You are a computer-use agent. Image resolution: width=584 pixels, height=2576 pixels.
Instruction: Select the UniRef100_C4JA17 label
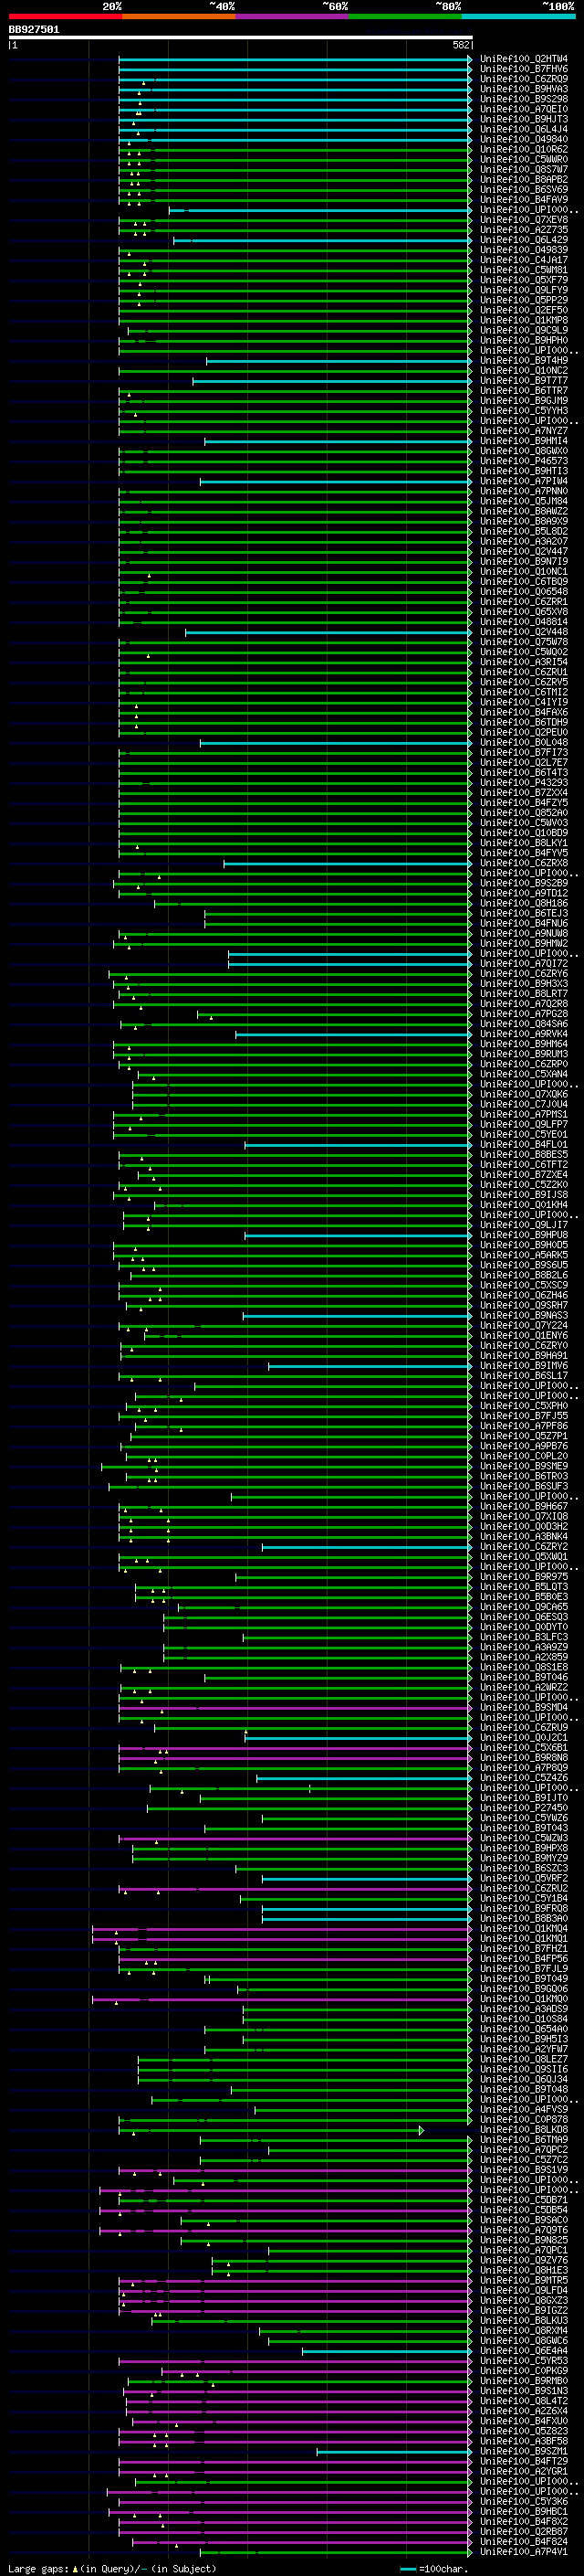[524, 260]
